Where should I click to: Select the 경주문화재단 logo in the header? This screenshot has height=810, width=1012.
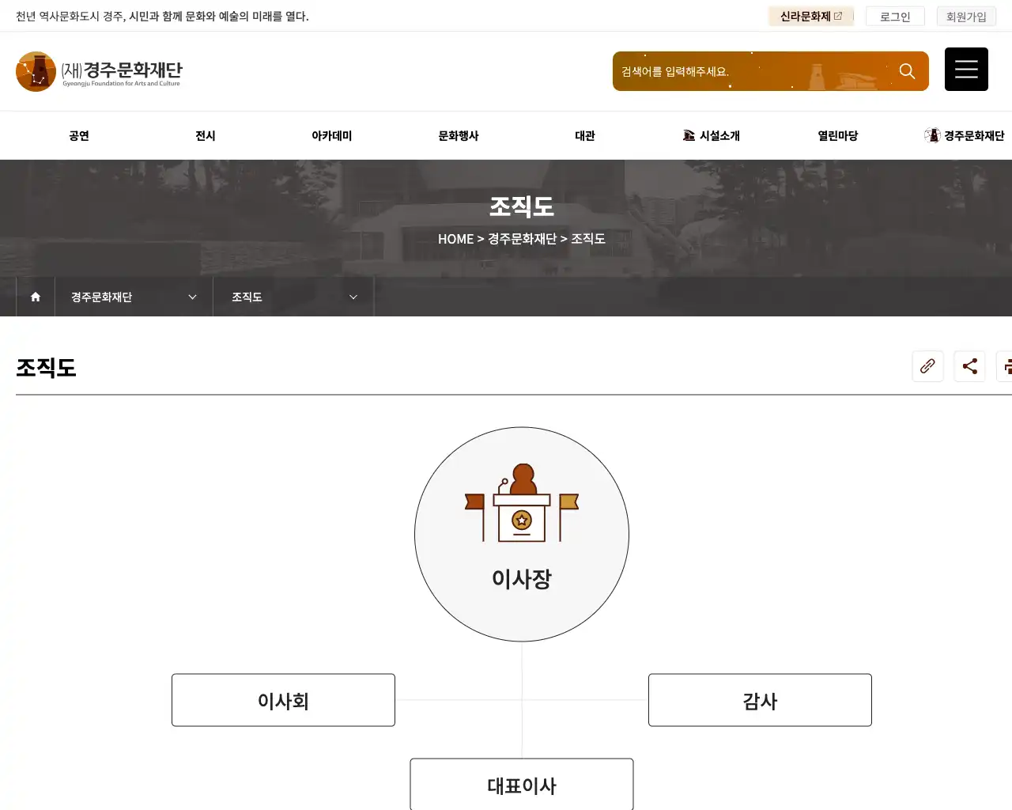click(x=99, y=71)
